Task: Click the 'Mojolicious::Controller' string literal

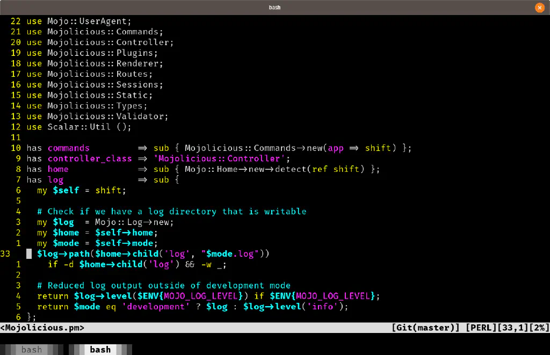Action: coord(221,158)
